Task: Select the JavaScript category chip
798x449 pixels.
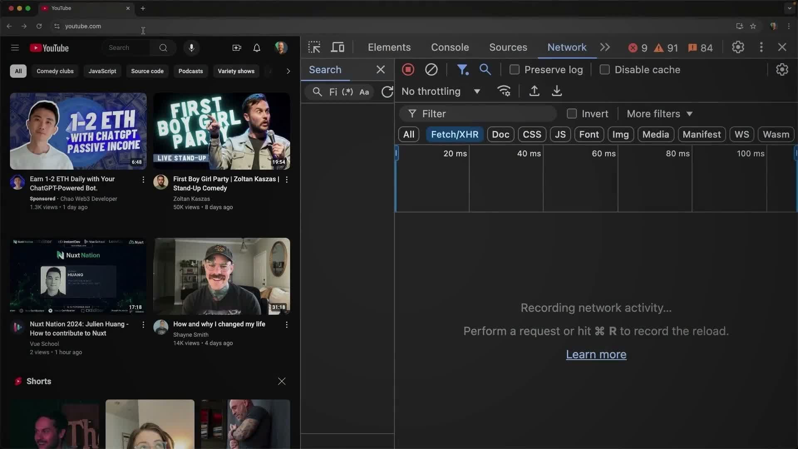Action: 102,71
